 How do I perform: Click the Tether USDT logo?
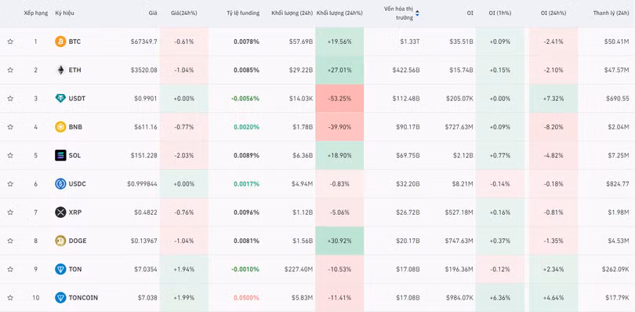60,99
